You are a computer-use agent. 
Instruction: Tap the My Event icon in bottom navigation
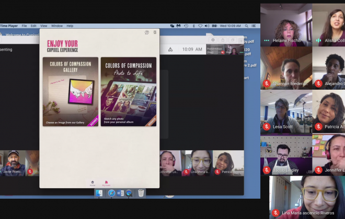click(106, 183)
